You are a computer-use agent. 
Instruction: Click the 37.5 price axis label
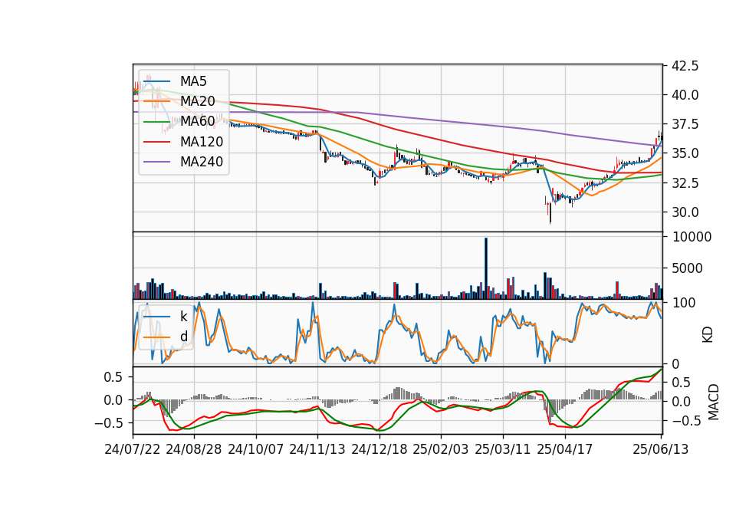point(685,125)
